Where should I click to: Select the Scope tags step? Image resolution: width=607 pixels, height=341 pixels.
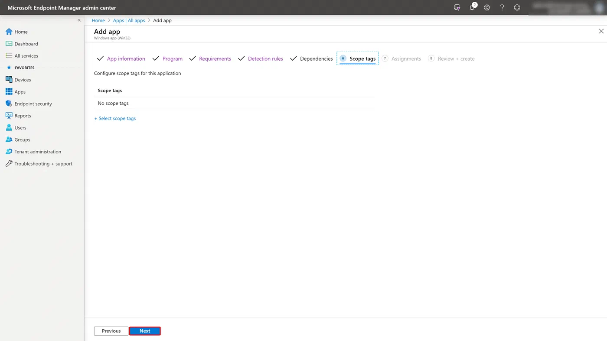[358, 58]
